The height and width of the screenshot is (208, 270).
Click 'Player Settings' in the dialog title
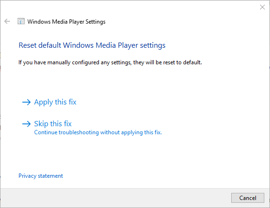tap(87, 22)
